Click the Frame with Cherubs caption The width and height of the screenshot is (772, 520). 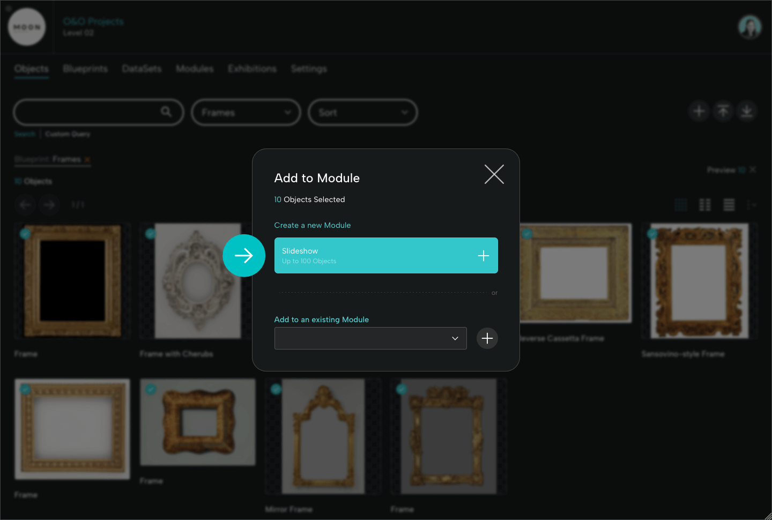pos(176,354)
